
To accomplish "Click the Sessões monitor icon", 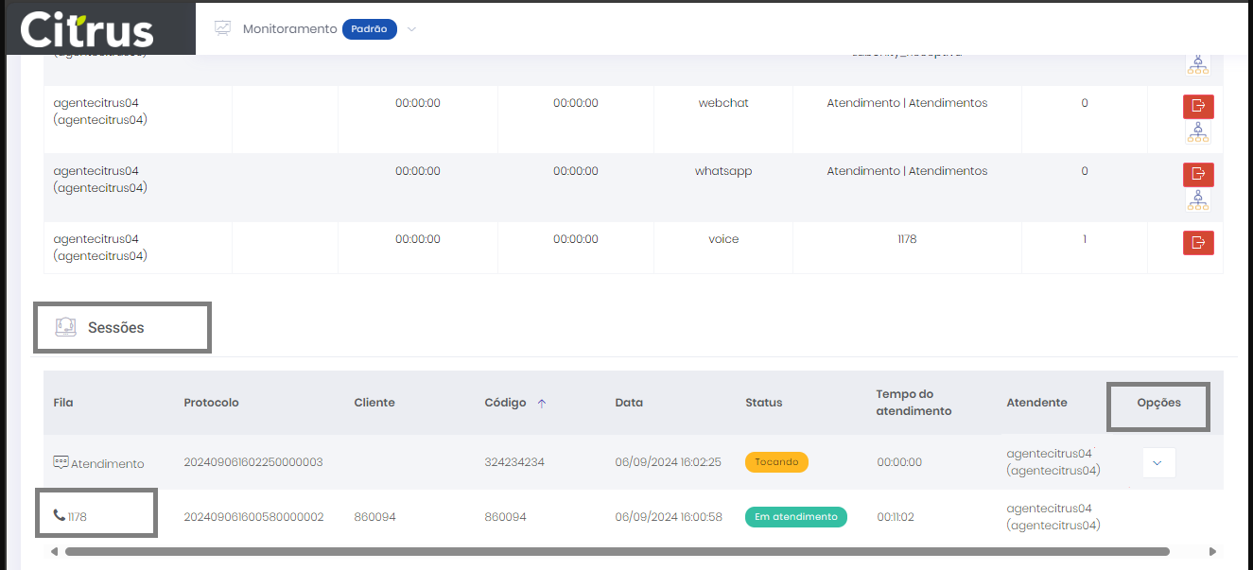I will [x=65, y=328].
